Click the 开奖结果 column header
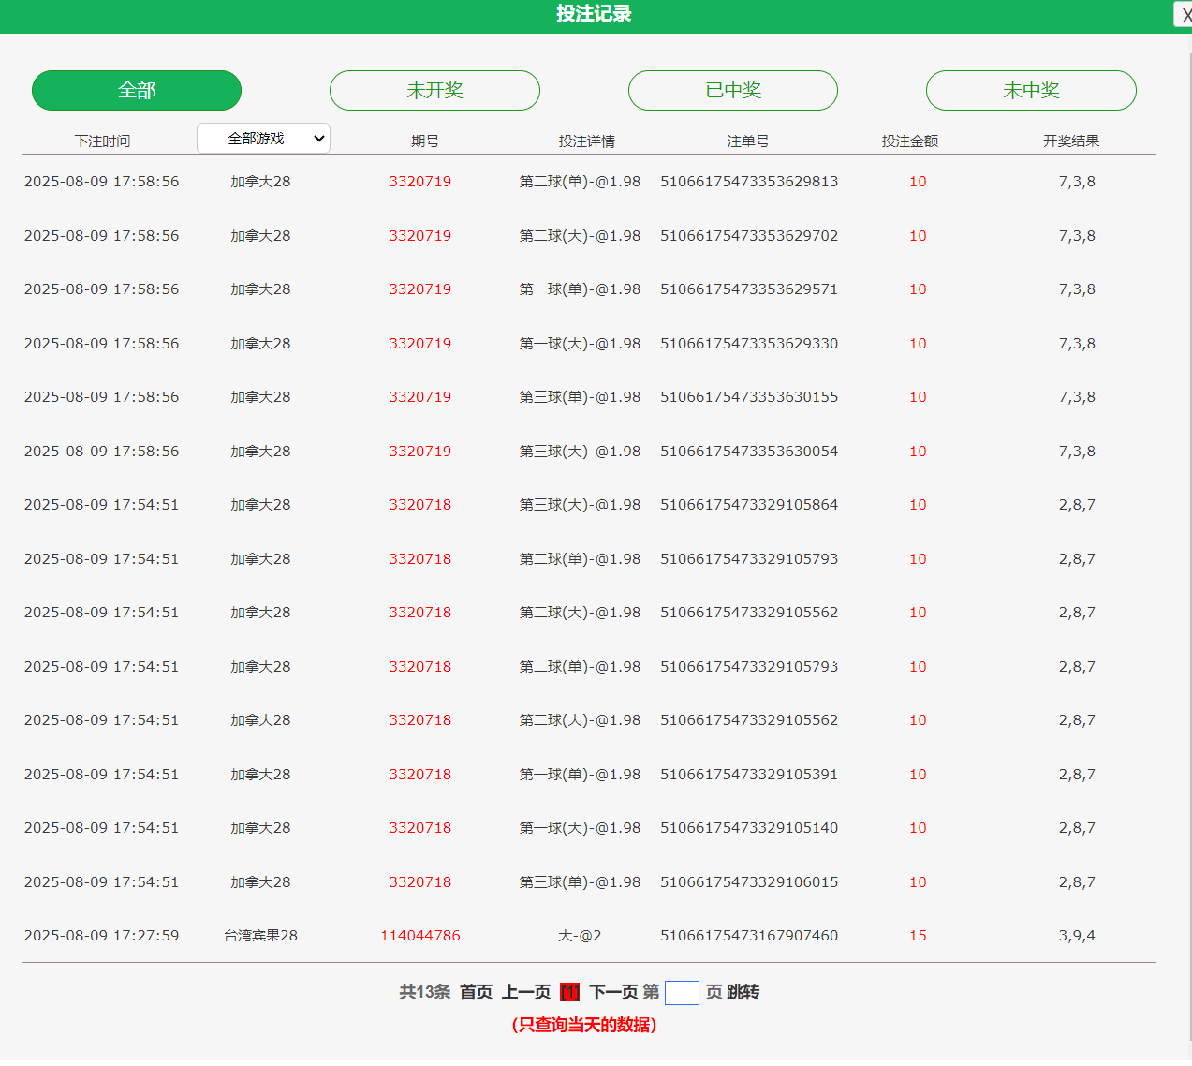Screen dimensions: 1192x1066 (x=1071, y=141)
